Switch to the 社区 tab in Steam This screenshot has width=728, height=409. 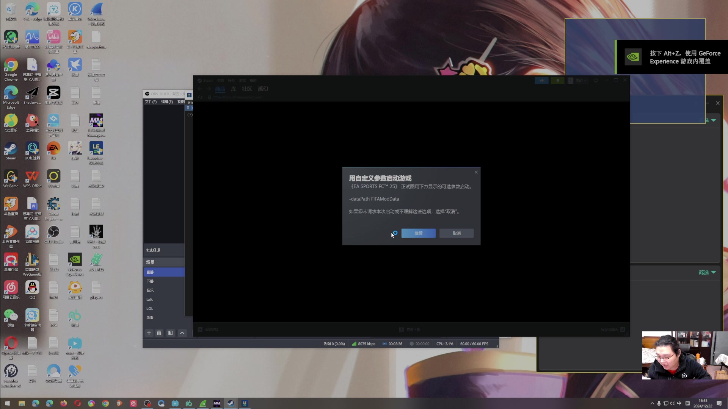[x=247, y=89]
